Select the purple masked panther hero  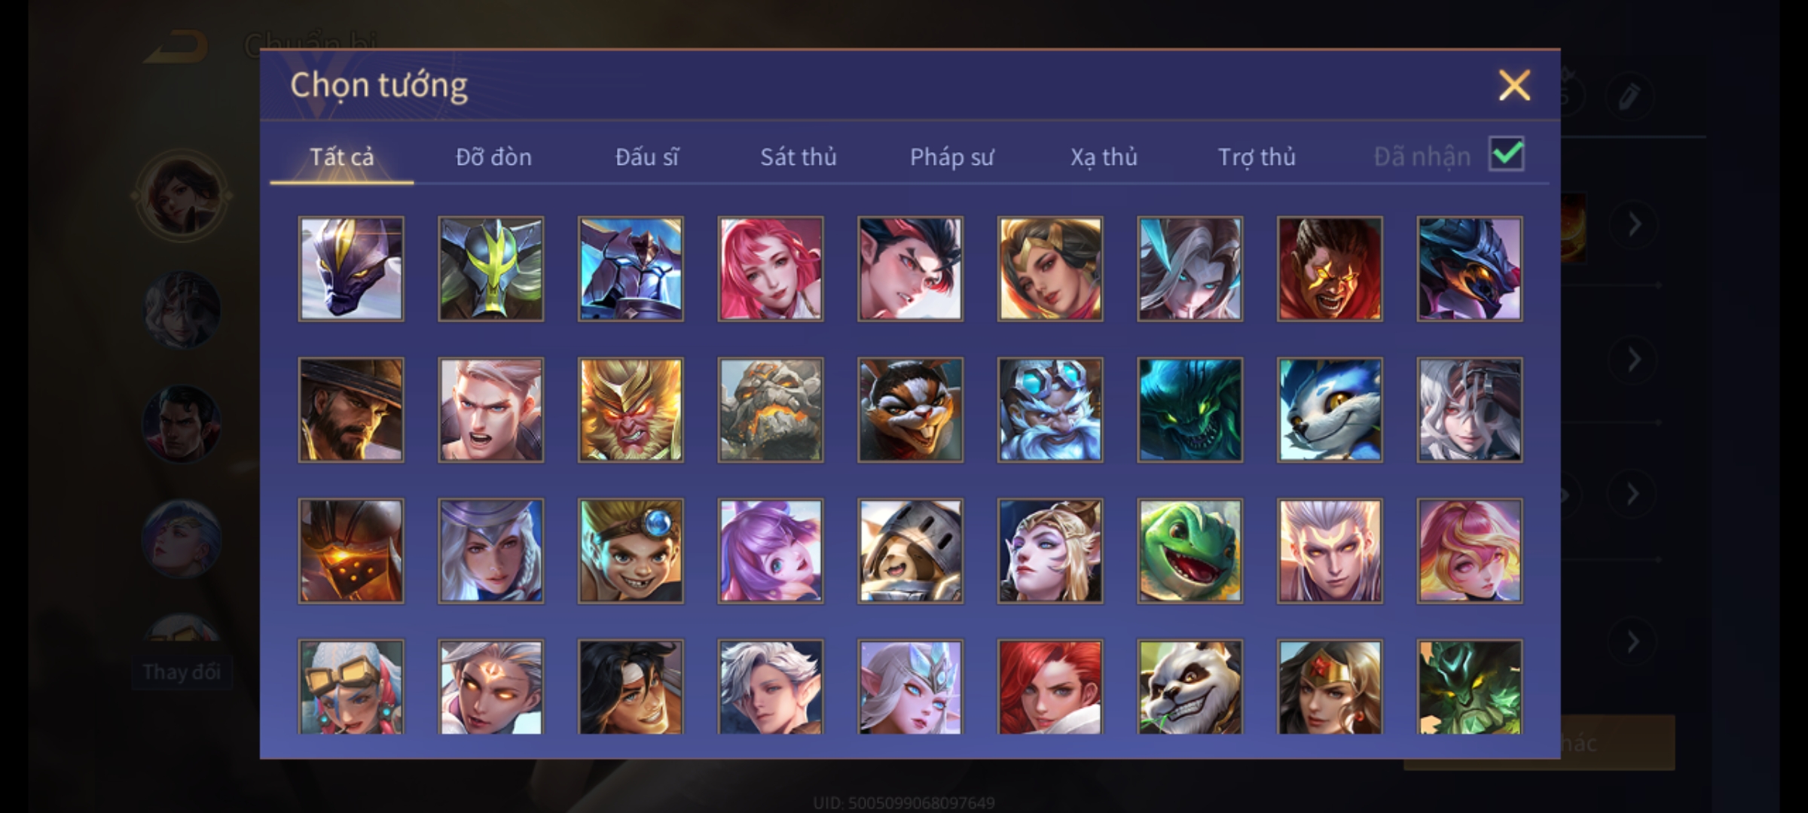point(351,269)
